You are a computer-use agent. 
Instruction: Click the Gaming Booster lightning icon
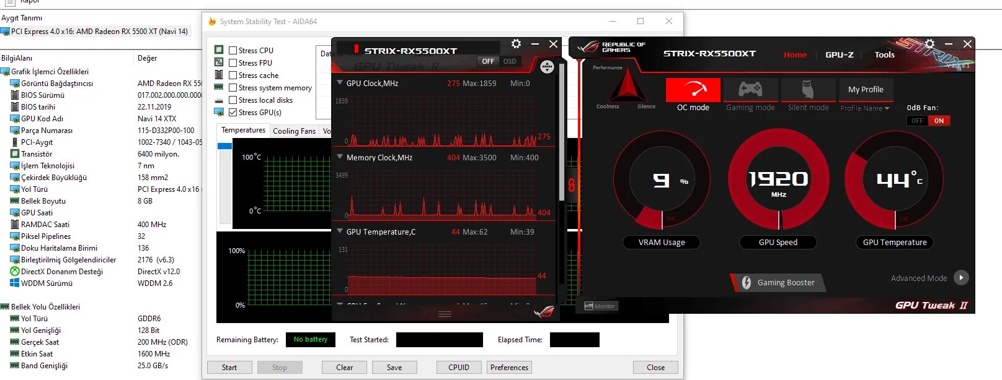[747, 283]
